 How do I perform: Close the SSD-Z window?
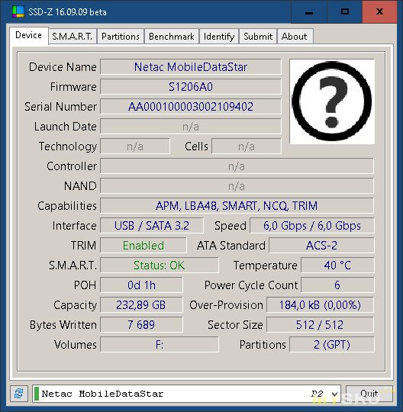[x=379, y=11]
